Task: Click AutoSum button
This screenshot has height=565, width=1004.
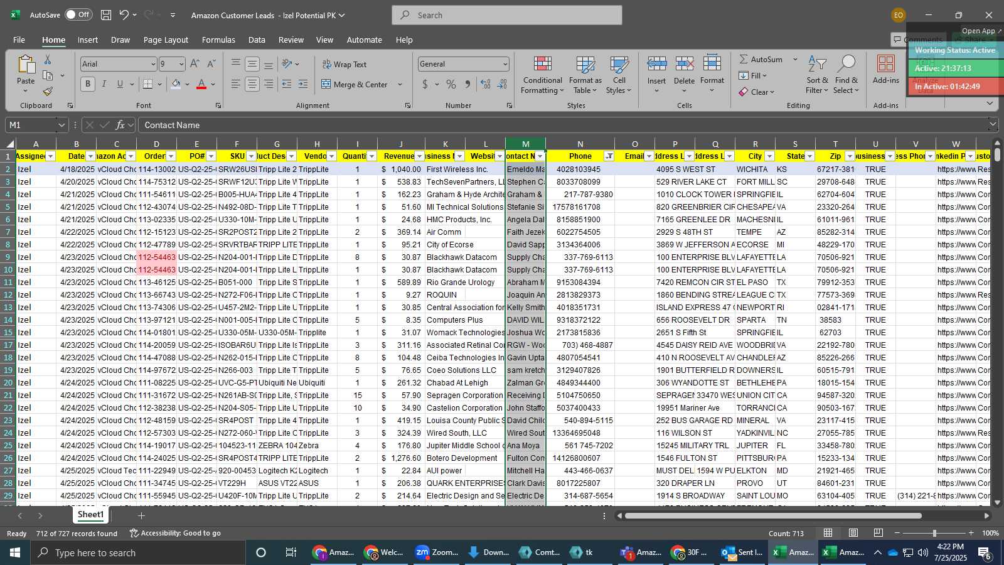Action: coord(761,59)
